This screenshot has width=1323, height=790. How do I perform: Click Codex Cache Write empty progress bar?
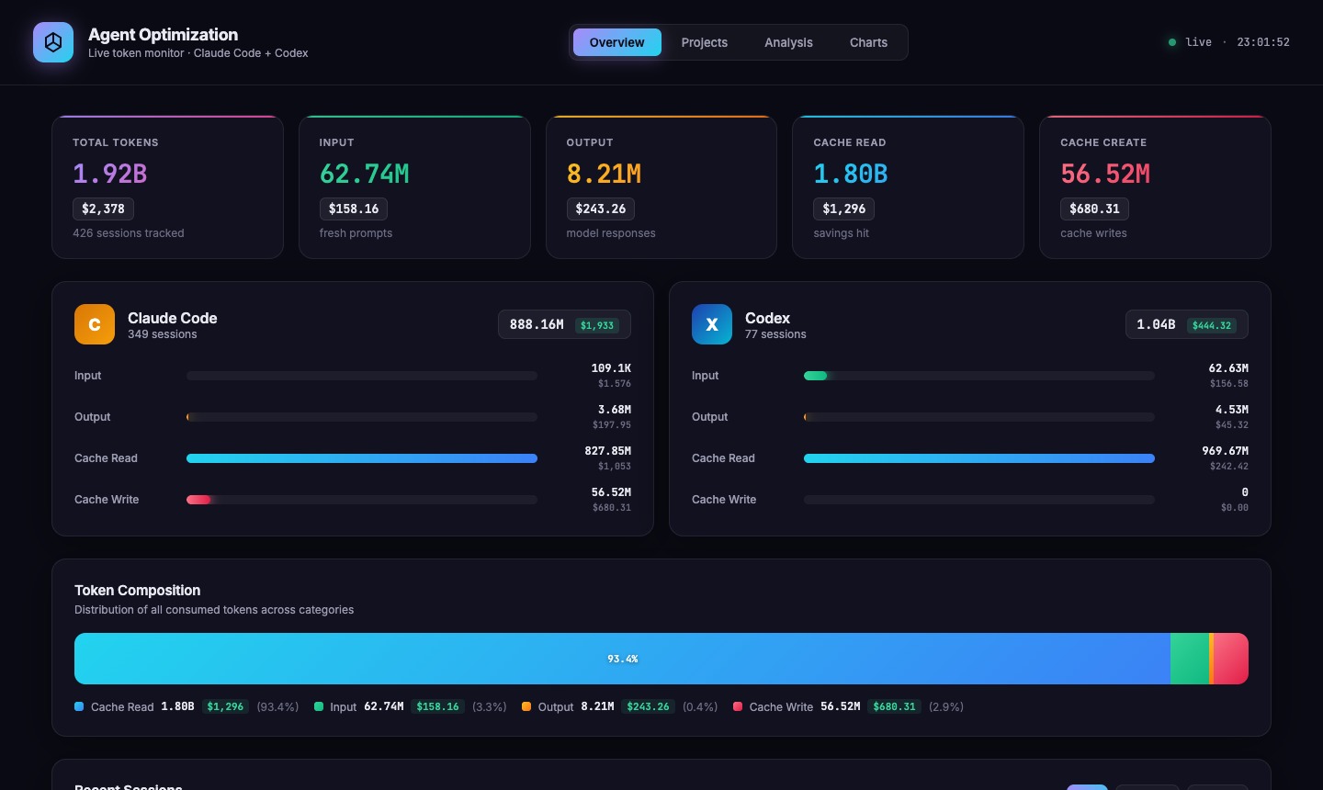[x=979, y=500]
